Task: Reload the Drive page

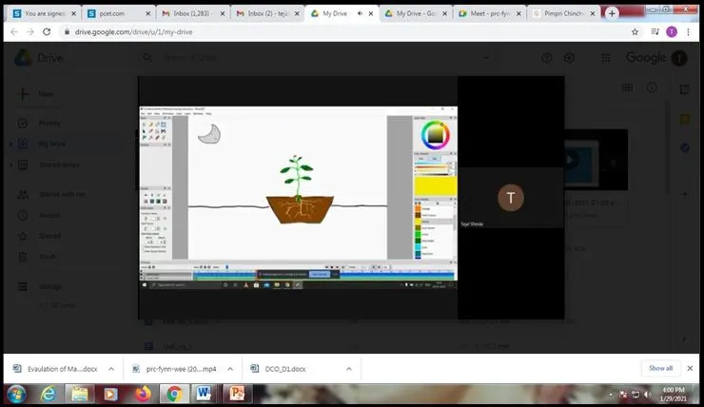Action: pos(47,32)
